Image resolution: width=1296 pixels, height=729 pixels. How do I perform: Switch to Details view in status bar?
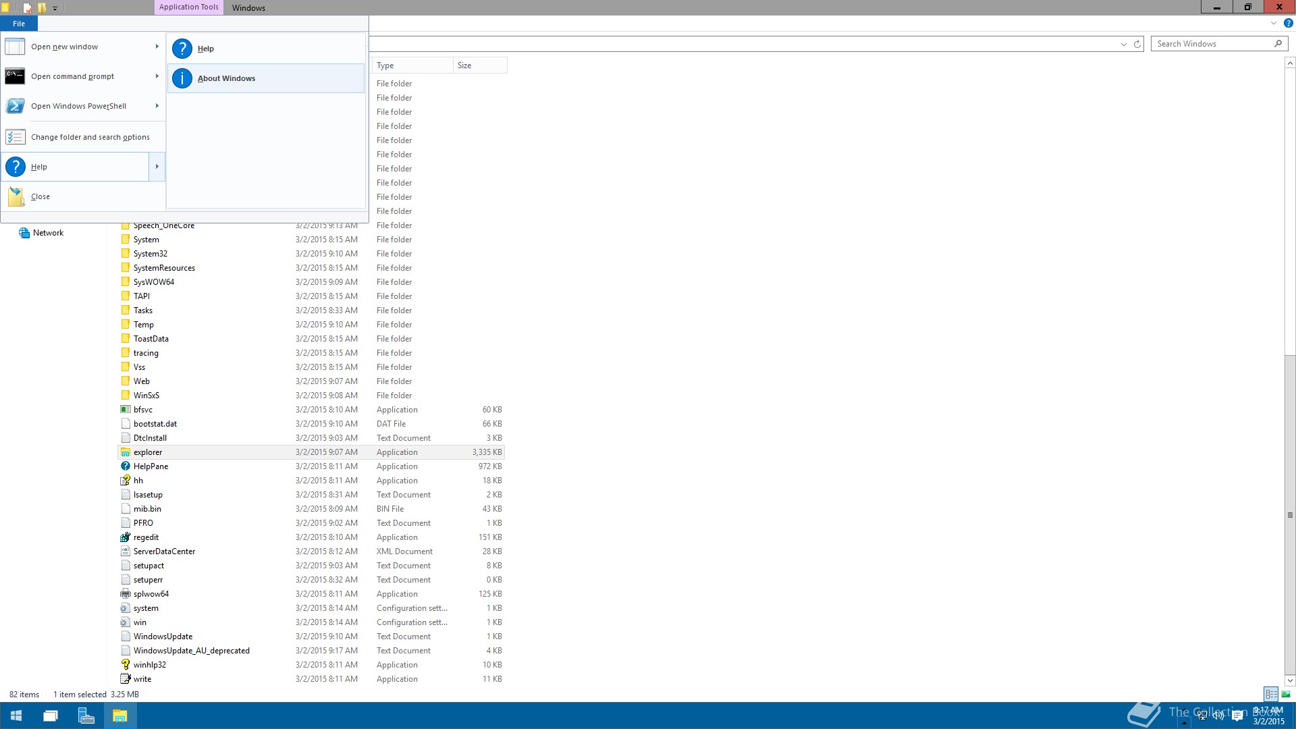(x=1271, y=694)
